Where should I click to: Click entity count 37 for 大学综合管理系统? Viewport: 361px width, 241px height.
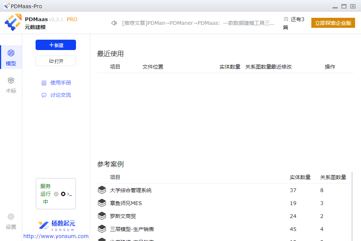point(293,190)
